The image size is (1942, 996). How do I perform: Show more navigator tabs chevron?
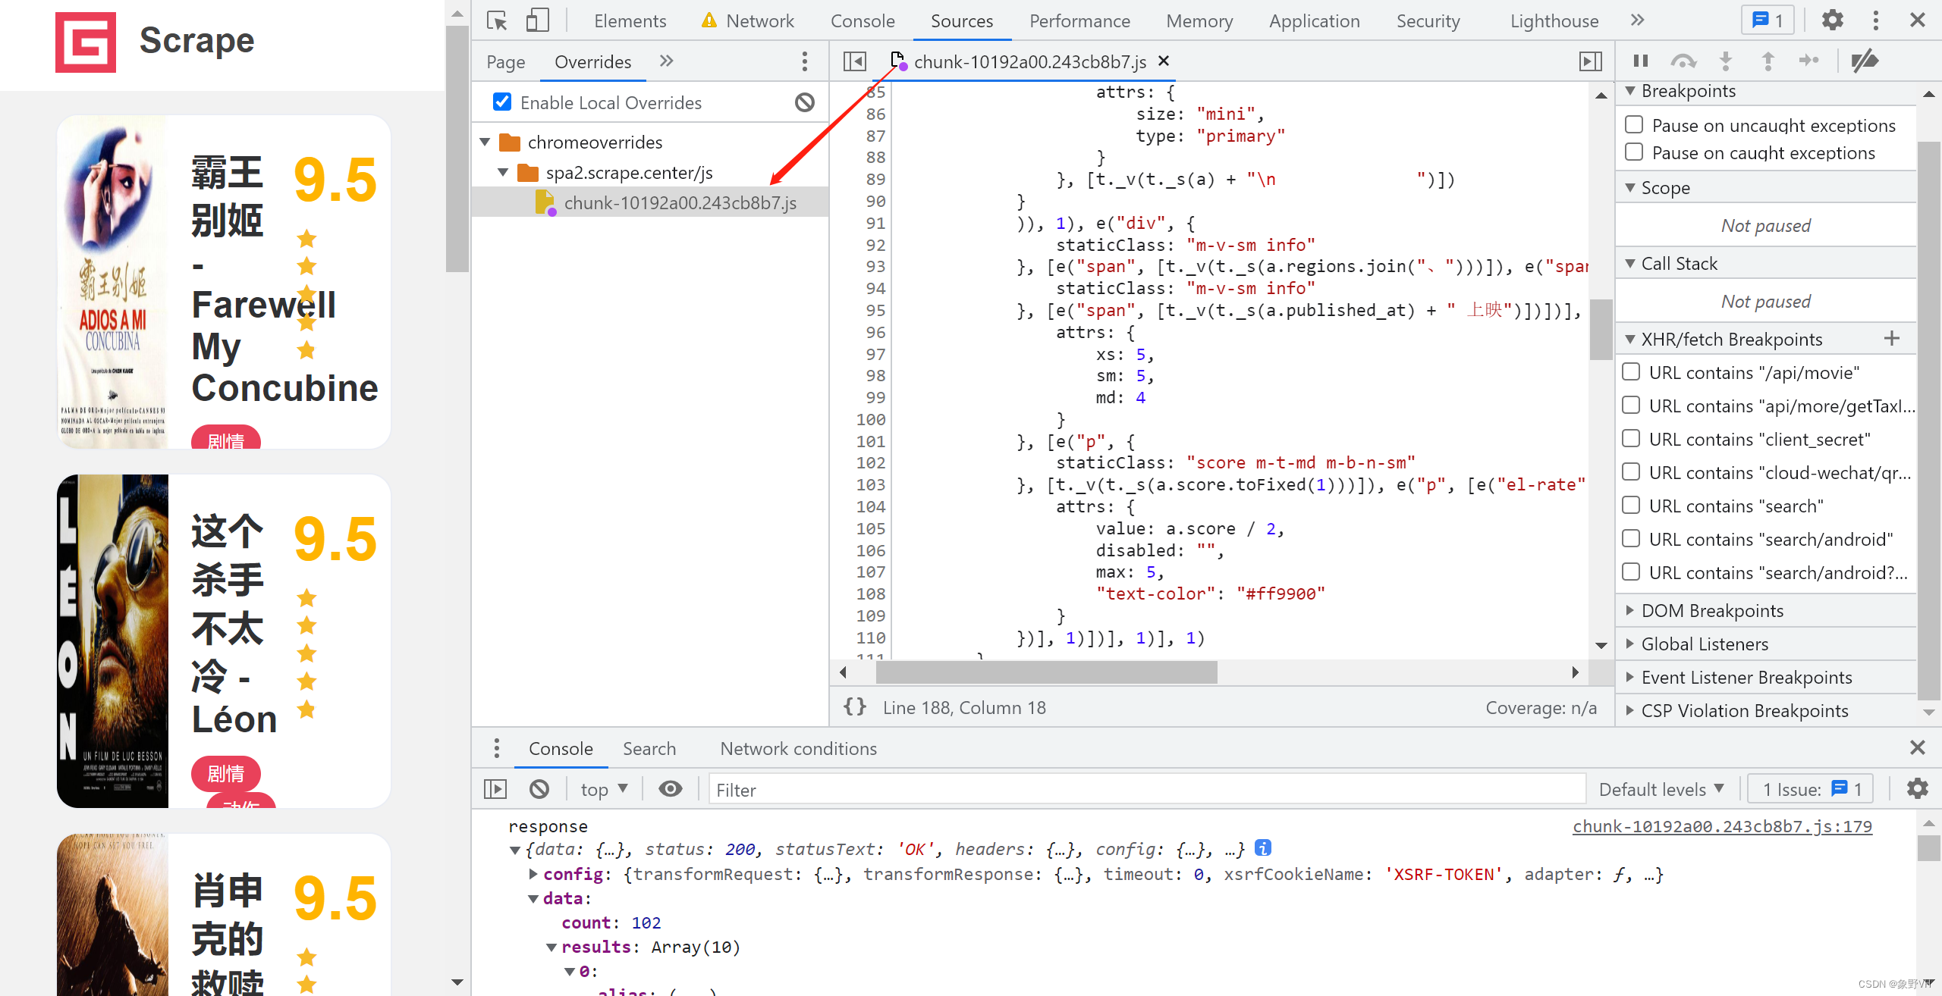pyautogui.click(x=666, y=61)
